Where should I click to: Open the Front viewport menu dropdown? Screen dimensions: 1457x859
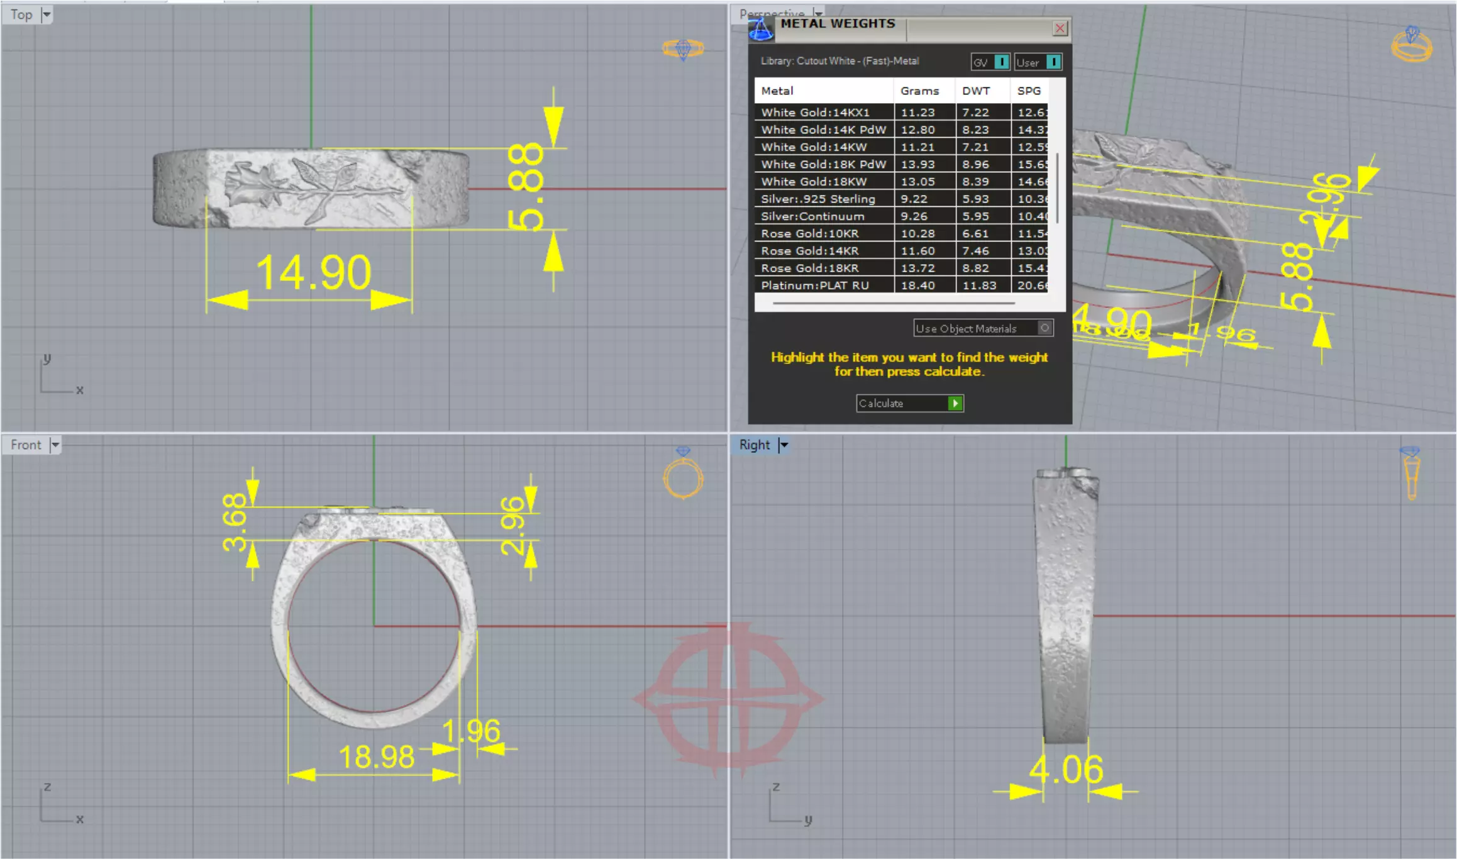(55, 445)
